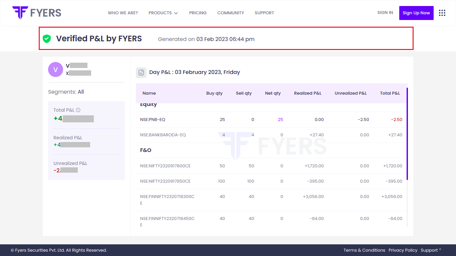Image resolution: width=456 pixels, height=256 pixels.
Task: Click the Name column header
Action: pyautogui.click(x=149, y=93)
